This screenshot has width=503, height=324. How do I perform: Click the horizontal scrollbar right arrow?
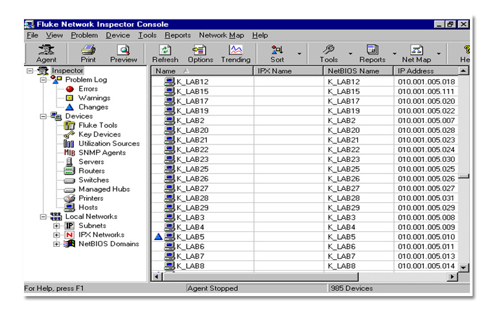(452, 277)
